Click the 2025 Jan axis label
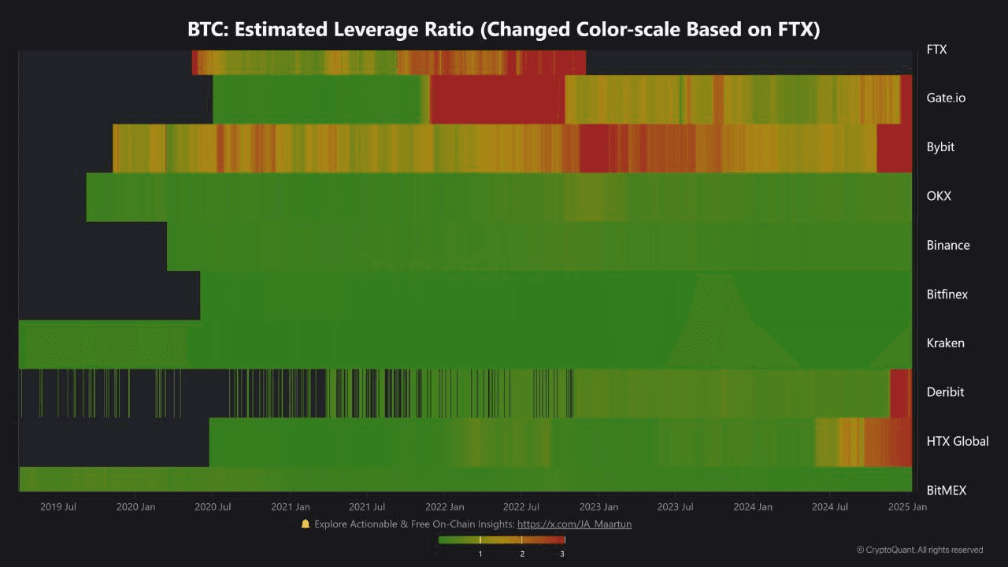Viewport: 1008px width, 567px height. coord(908,507)
